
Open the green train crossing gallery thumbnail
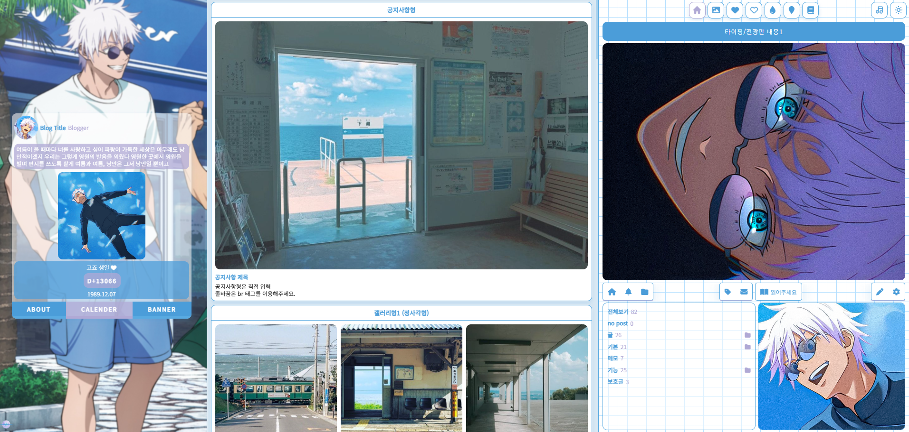pyautogui.click(x=276, y=378)
